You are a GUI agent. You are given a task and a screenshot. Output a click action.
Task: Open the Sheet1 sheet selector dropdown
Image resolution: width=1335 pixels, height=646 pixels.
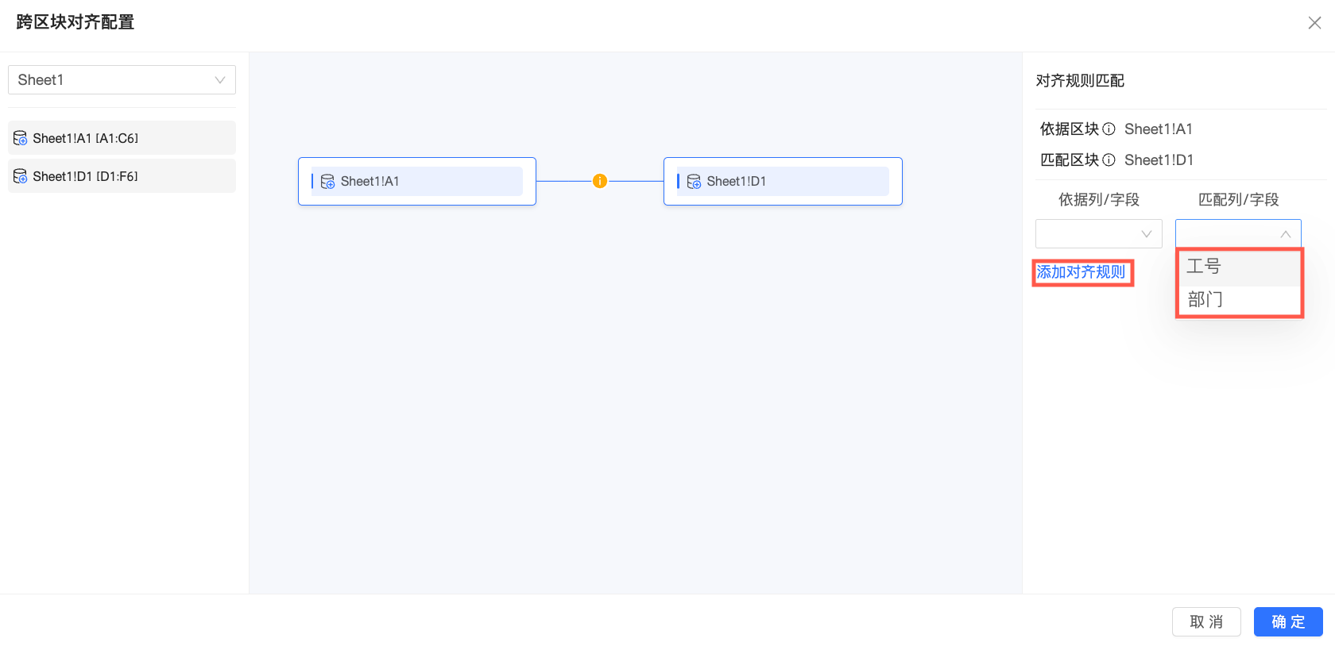coord(122,79)
